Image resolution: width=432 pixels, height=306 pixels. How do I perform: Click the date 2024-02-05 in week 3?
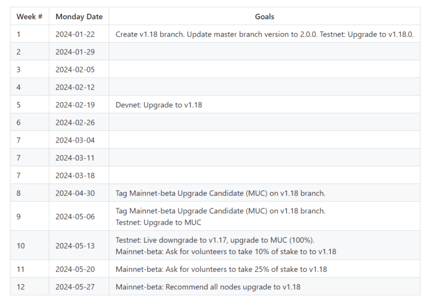pyautogui.click(x=75, y=70)
